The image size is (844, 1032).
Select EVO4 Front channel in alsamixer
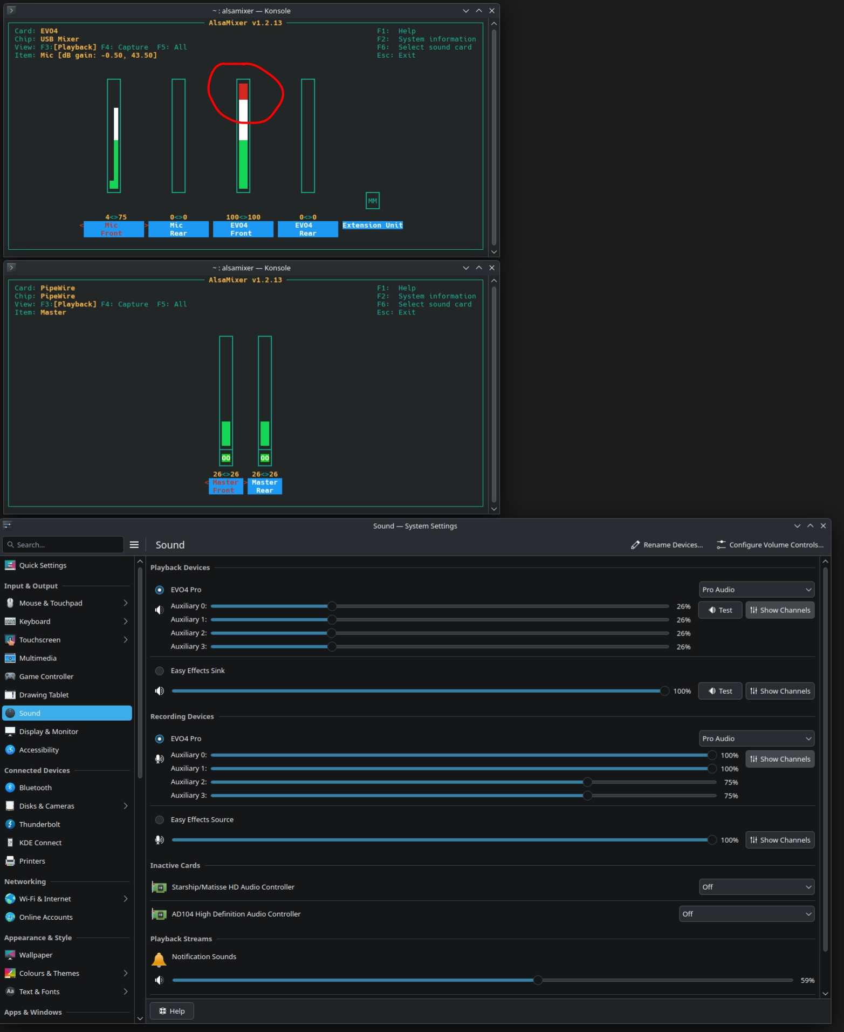(243, 229)
